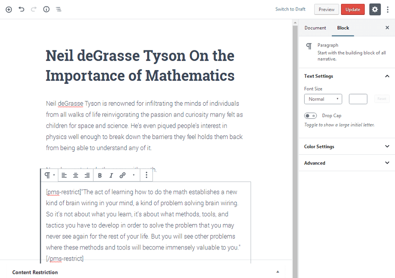
Task: Collapse the Content Restriction panel arrow
Action: (x=278, y=272)
